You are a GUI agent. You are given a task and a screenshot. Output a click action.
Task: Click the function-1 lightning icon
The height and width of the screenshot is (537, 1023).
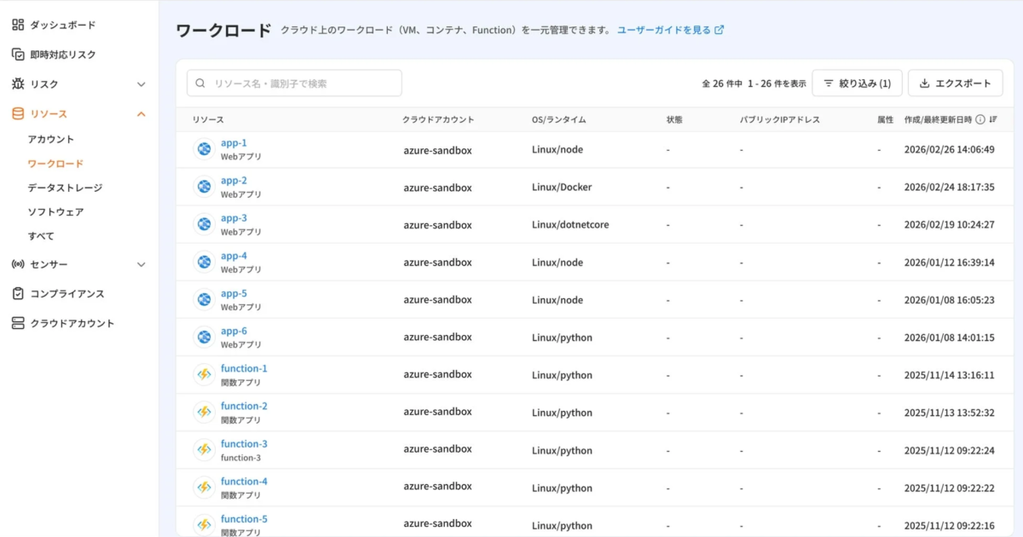coord(204,374)
